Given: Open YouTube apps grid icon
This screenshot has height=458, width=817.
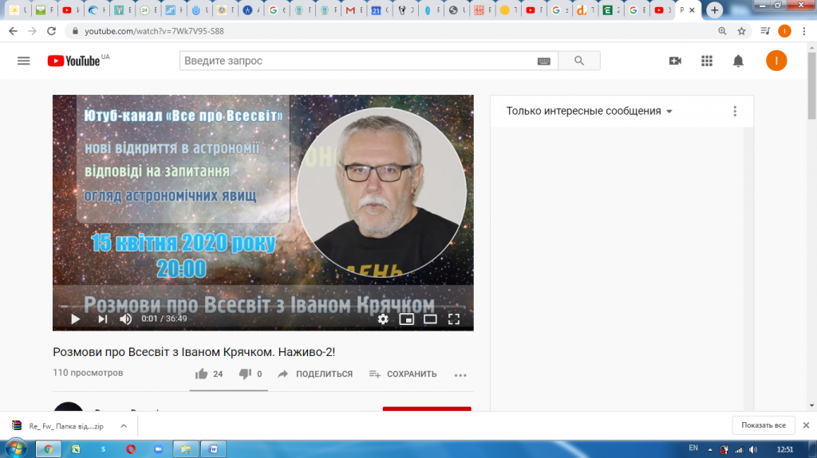Looking at the screenshot, I should point(707,61).
